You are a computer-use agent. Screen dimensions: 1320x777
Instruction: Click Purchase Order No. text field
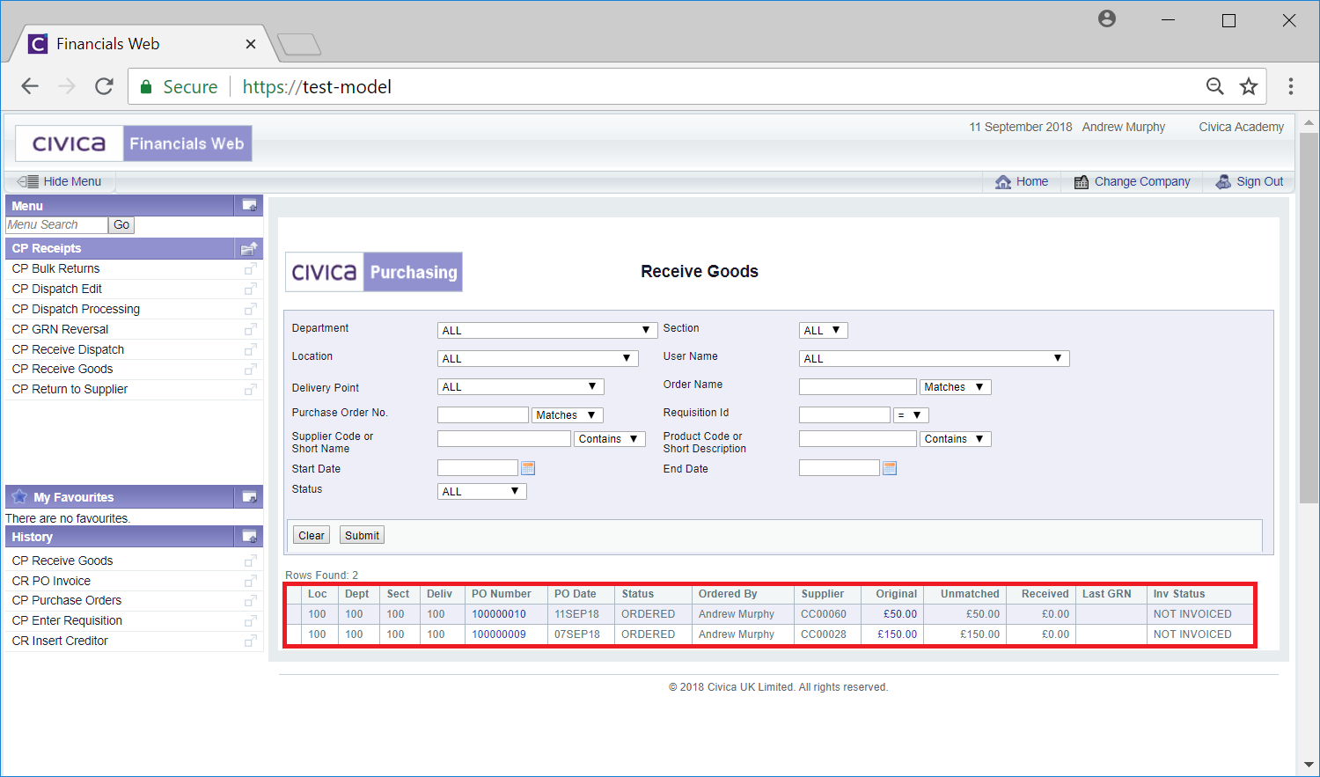coord(482,414)
